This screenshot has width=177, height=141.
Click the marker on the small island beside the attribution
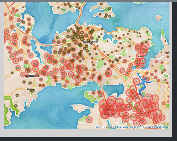89,120
